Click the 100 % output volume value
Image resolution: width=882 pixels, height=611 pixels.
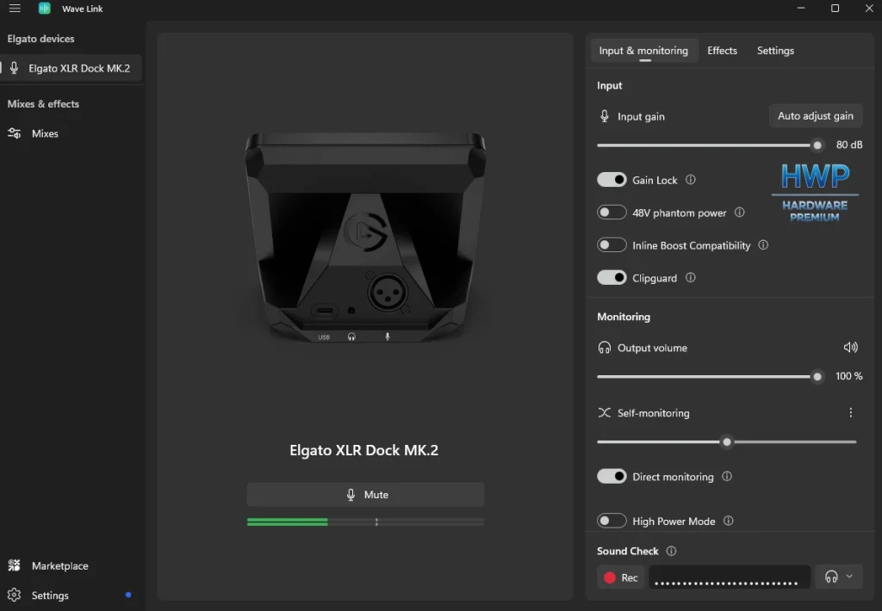click(848, 376)
